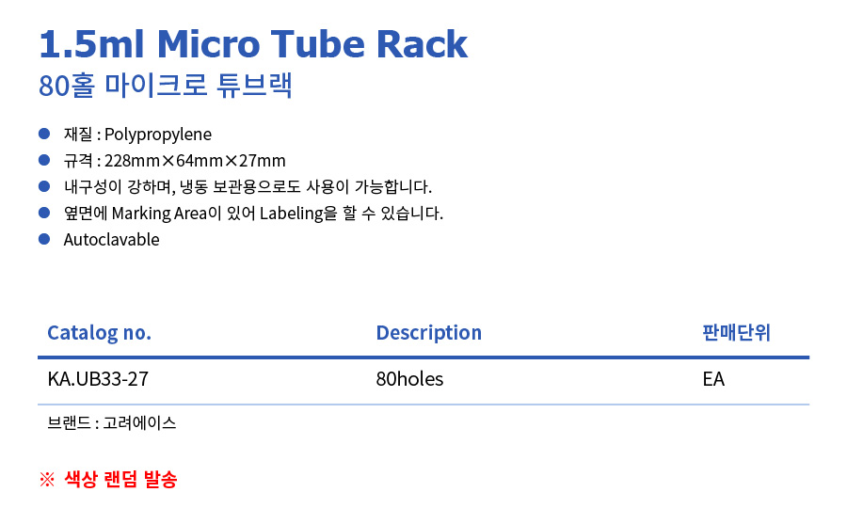847x508 pixels.
Task: Select the Korean subtitle 80홀 마이크로 튜브랙
Action: (x=166, y=86)
